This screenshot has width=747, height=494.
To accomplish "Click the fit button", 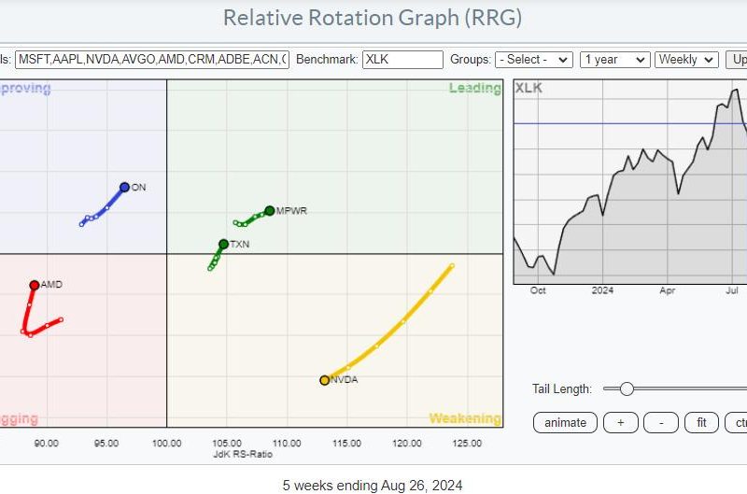I will tap(701, 422).
